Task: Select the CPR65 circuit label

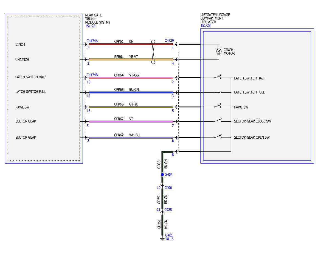Action: pyautogui.click(x=119, y=90)
